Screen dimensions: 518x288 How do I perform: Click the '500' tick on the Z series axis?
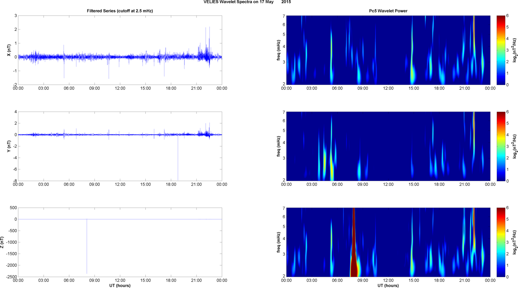[x=13, y=208]
